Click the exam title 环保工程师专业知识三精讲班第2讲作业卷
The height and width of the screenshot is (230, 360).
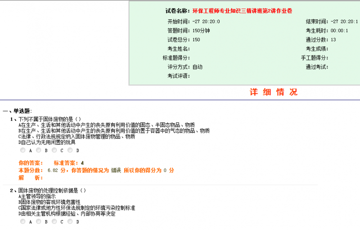coord(242,11)
